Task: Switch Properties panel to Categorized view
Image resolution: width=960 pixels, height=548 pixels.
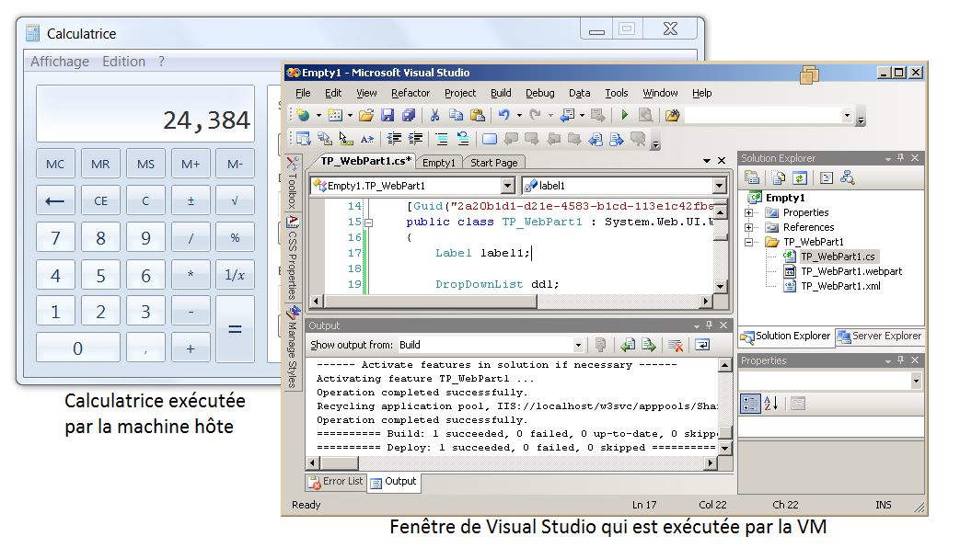Action: click(751, 404)
